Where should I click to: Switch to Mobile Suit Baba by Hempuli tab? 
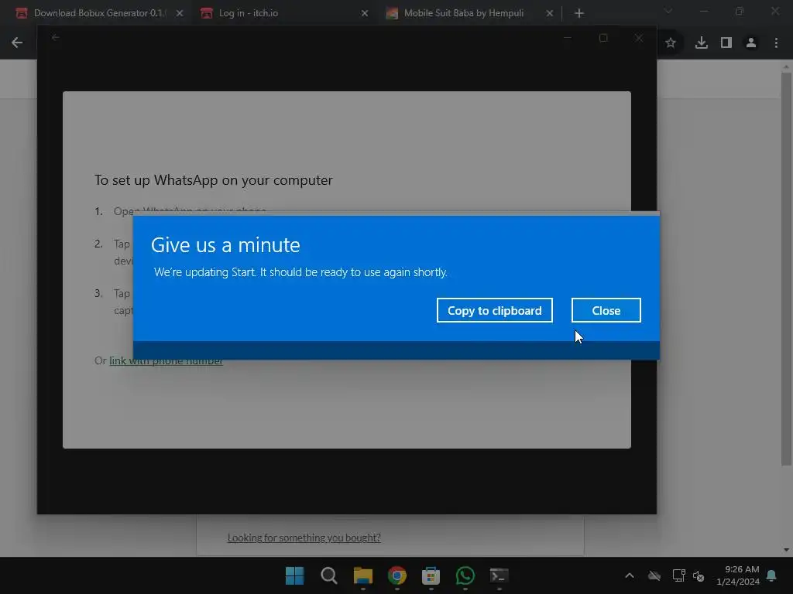click(463, 13)
